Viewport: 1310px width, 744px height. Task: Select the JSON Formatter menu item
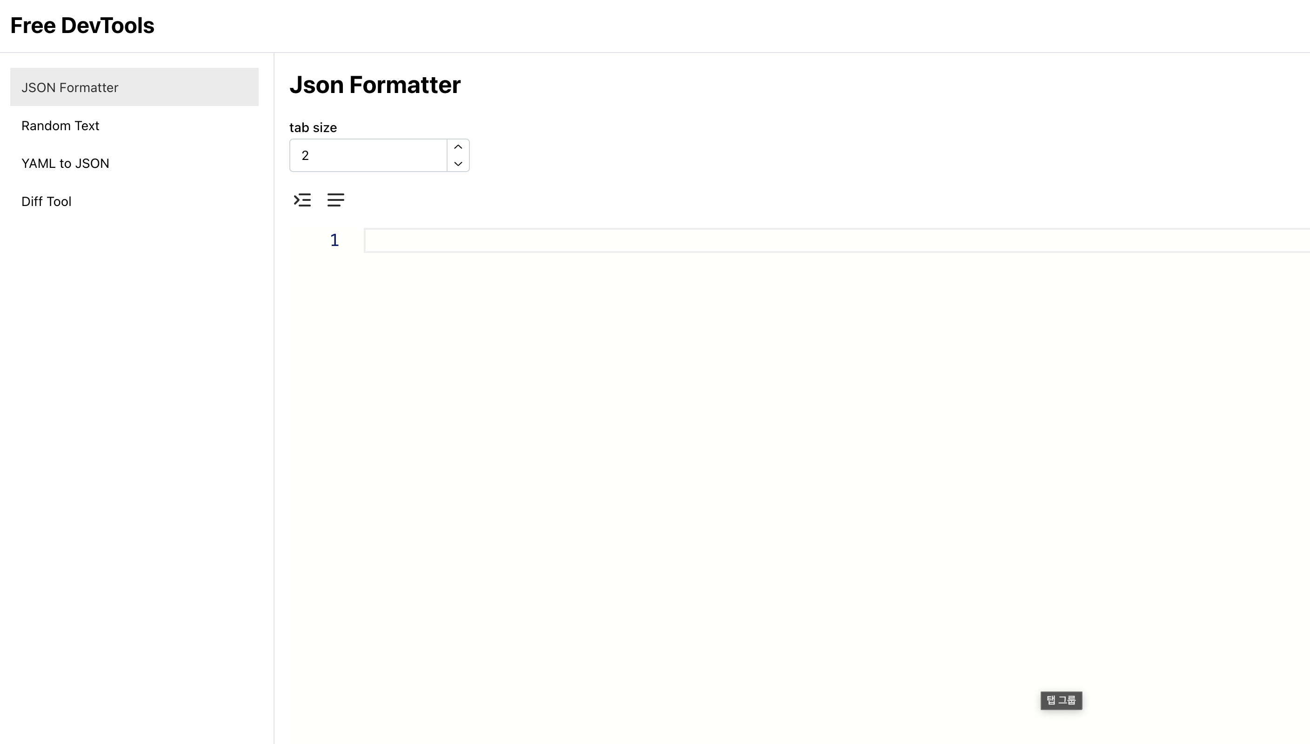(134, 87)
